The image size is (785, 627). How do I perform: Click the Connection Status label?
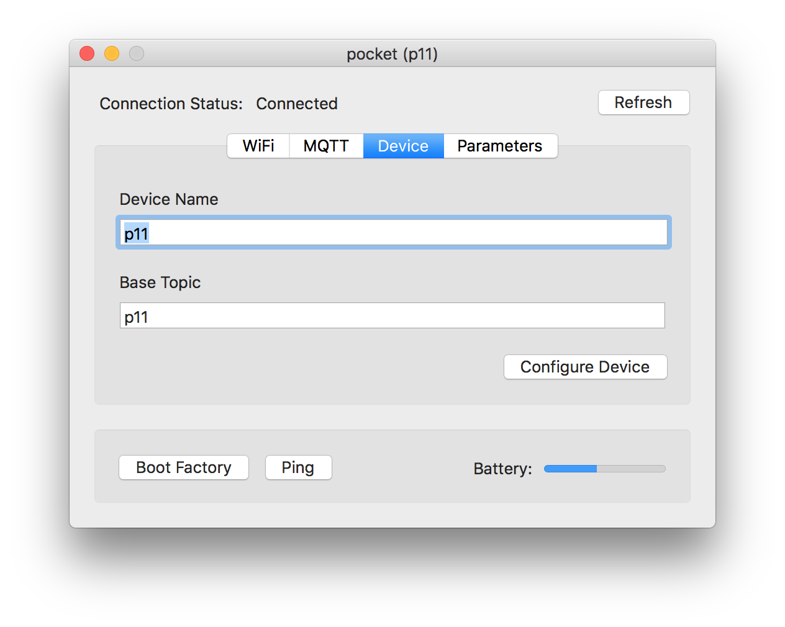(x=171, y=104)
